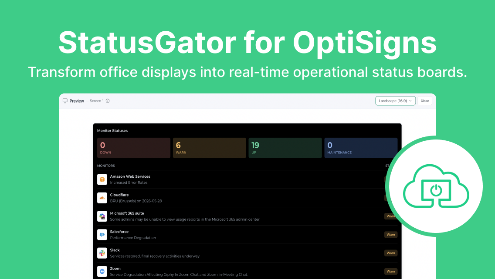This screenshot has height=279, width=495.
Task: Click the 19 Up status card
Action: 285,148
